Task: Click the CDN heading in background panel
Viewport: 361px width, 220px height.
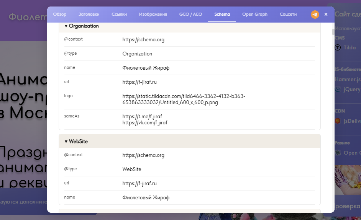Action: coord(340,111)
